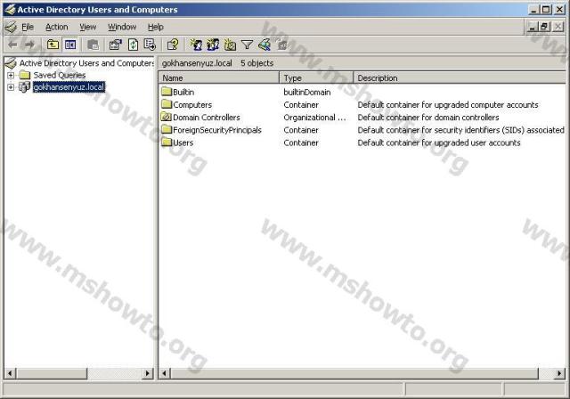Screen dimensions: 570x399
Task: Click the Filter funnel toolbar icon
Action: click(247, 45)
